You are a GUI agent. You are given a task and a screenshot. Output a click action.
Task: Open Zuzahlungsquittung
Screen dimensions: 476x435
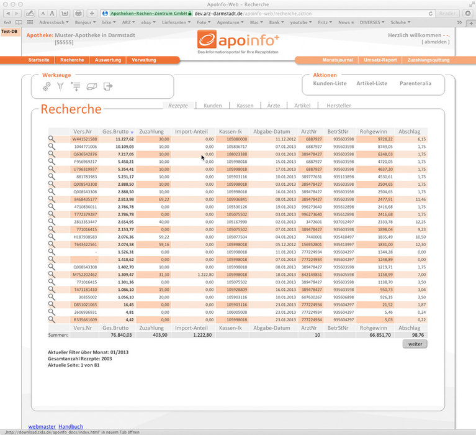(x=428, y=60)
